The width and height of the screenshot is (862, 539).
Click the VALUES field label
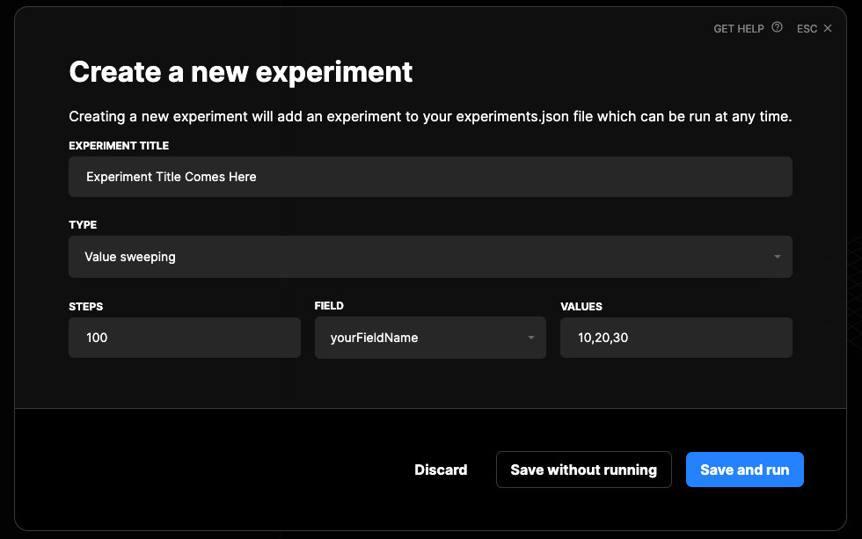pos(581,307)
